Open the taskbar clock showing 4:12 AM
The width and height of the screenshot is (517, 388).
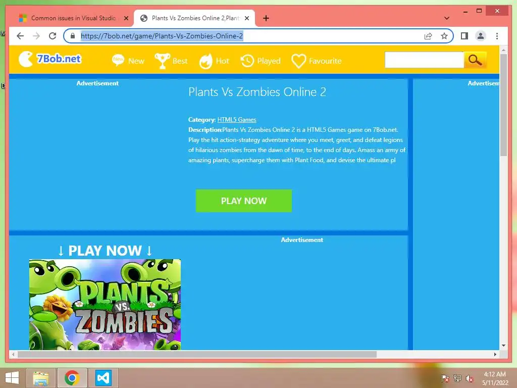click(495, 378)
